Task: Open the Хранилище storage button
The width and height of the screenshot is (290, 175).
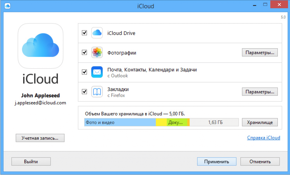Action: pyautogui.click(x=260, y=122)
